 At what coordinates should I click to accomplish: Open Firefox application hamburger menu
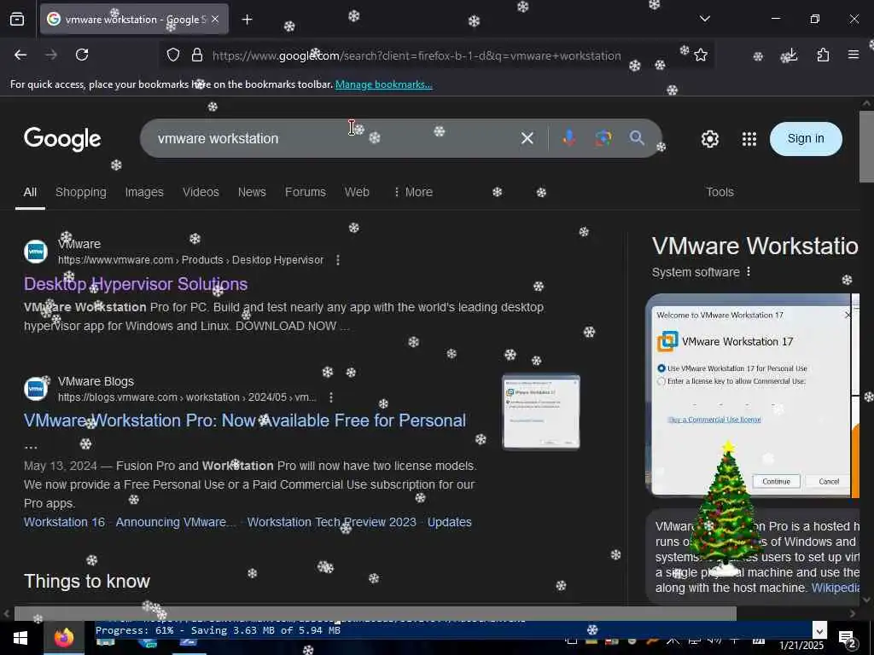[853, 55]
